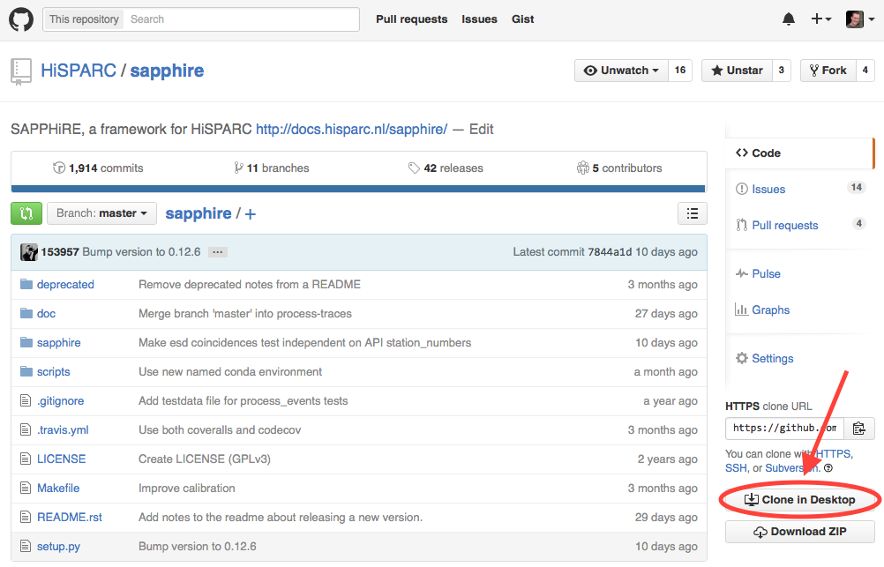Copy clone URL with clipboard icon

pyautogui.click(x=859, y=429)
